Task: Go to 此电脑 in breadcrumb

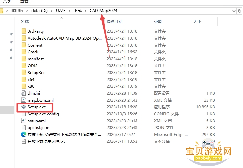Action: [17, 11]
